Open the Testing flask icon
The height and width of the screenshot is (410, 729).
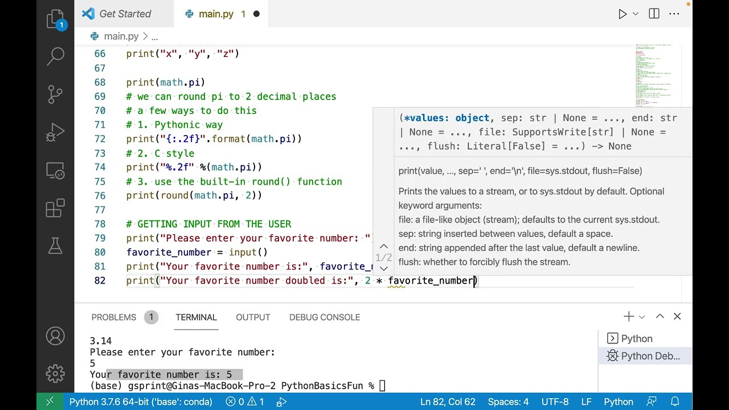coord(55,245)
